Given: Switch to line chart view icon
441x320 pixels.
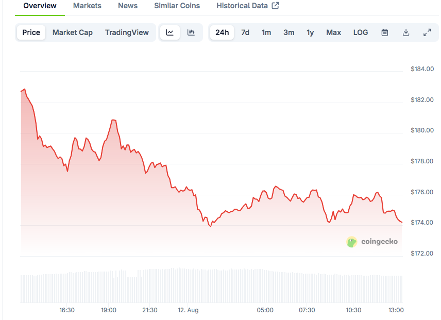Looking at the screenshot, I should click(170, 32).
